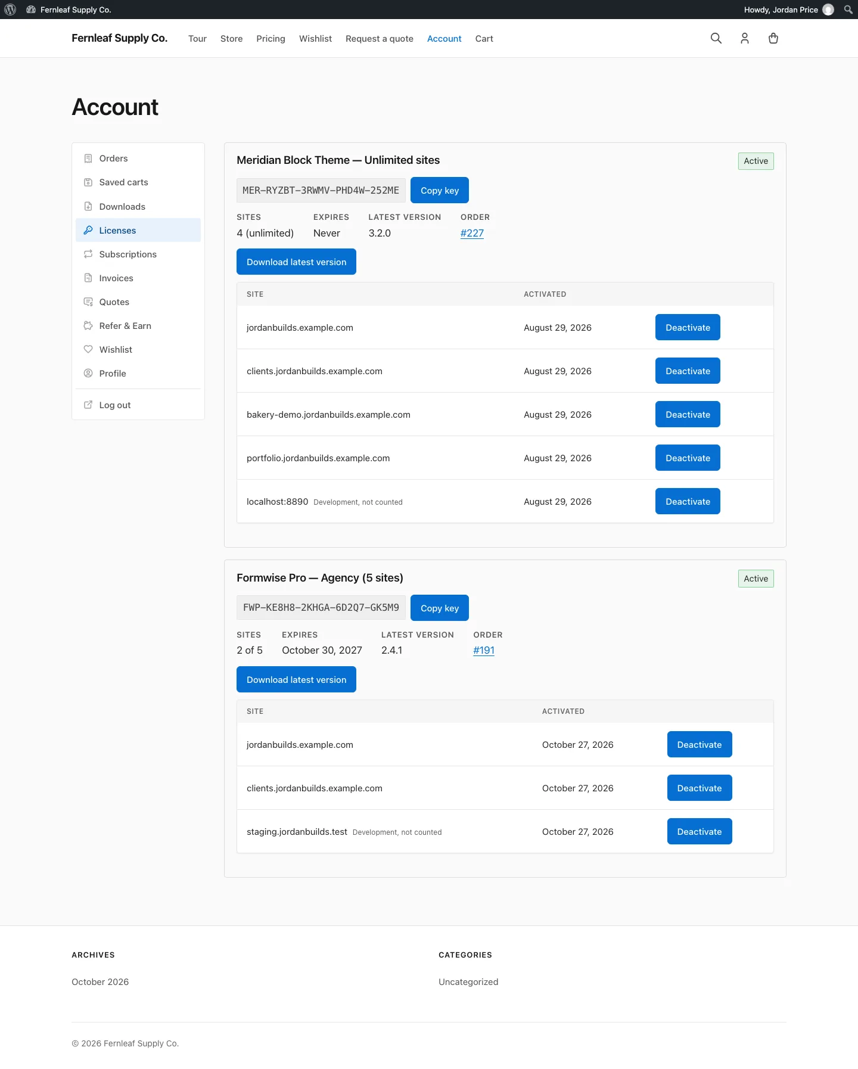Go to the Store page
This screenshot has height=1069, width=858.
click(x=231, y=39)
